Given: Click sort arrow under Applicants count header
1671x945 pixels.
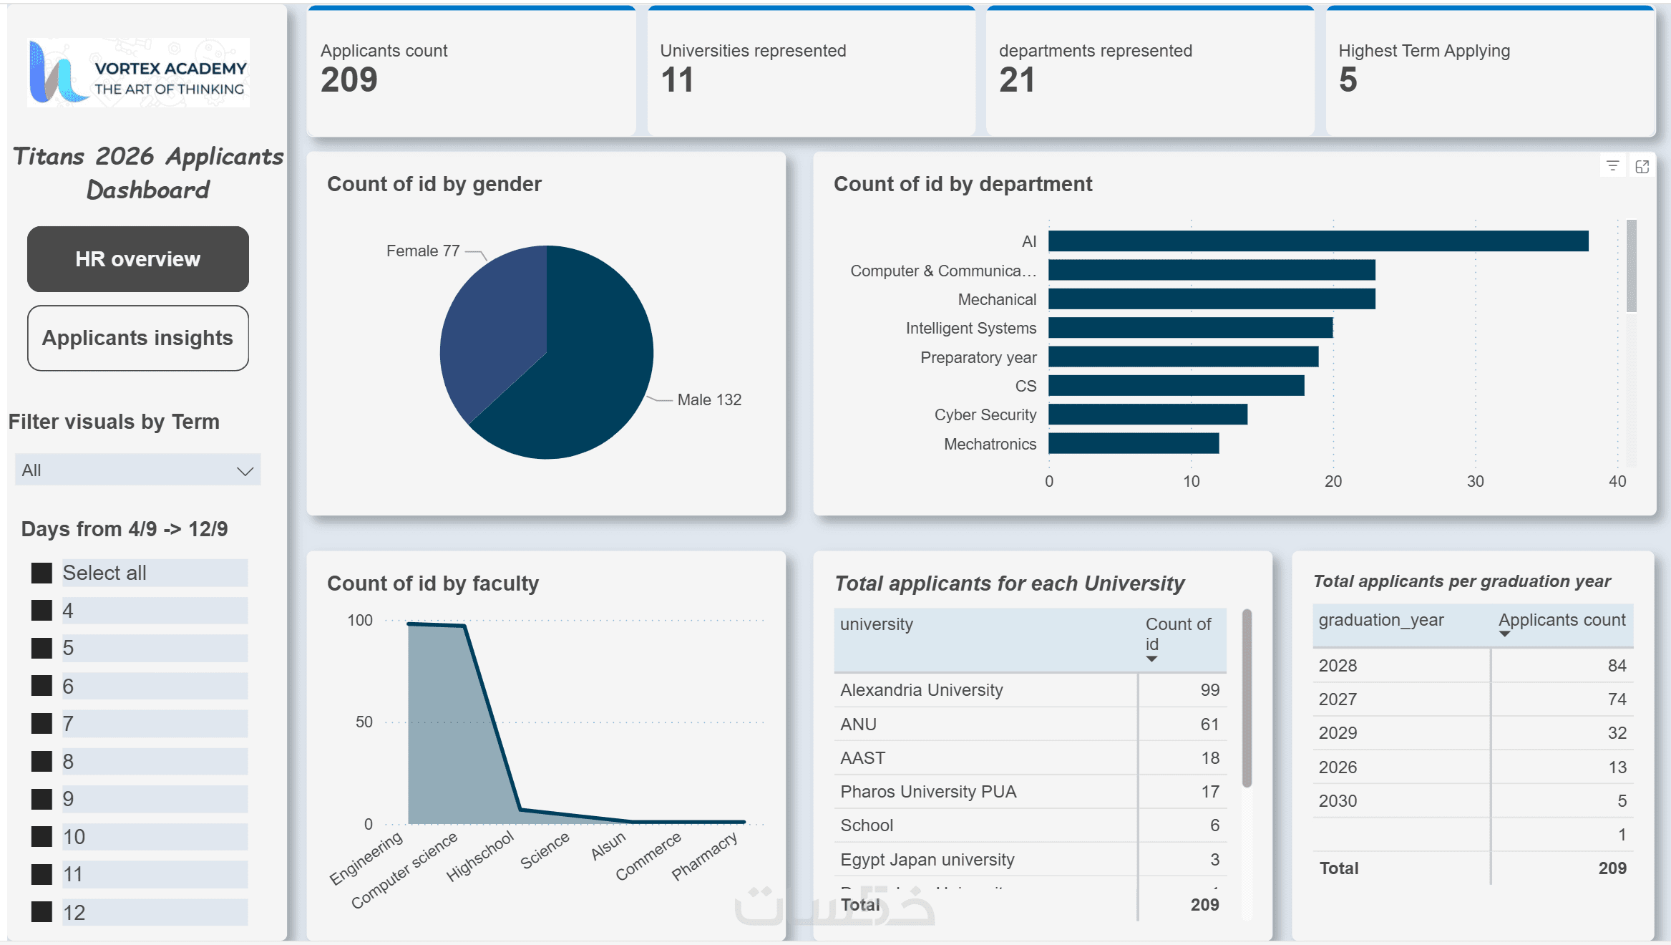Looking at the screenshot, I should pos(1504,634).
